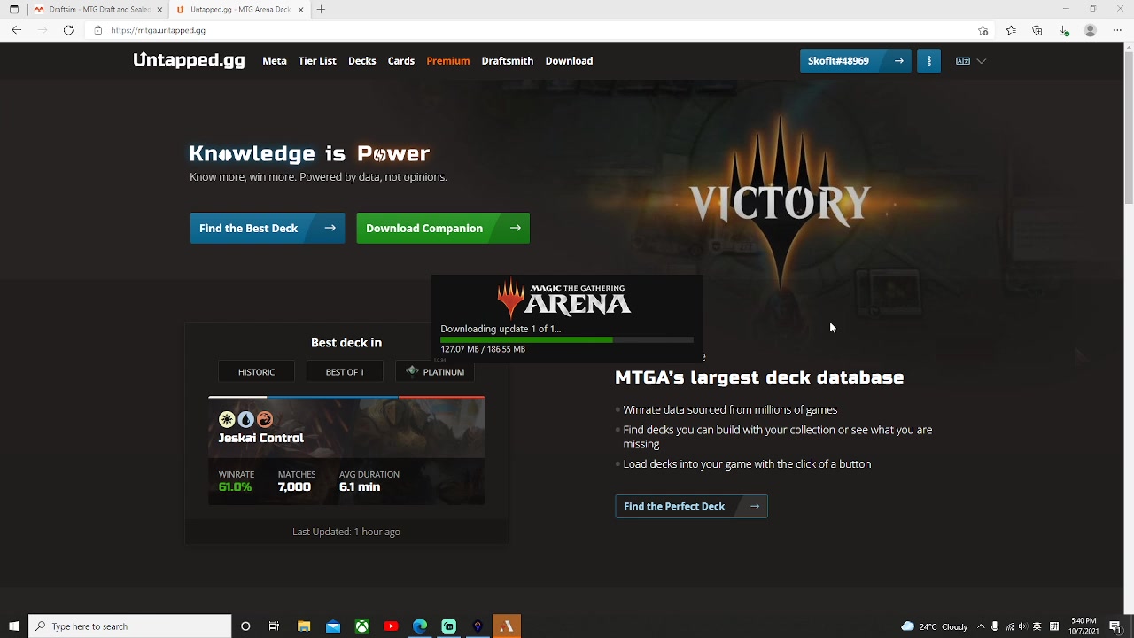Click the white mana symbol on Jeskai Control
Viewport: 1134px width, 638px height.
[x=227, y=419]
